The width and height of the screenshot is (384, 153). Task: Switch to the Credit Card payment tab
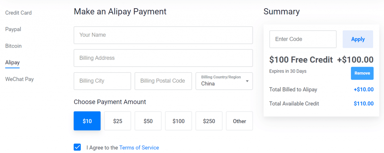coord(18,13)
